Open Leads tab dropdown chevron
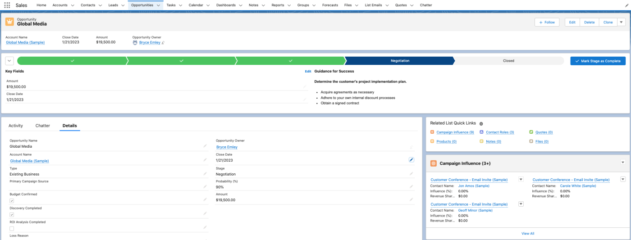Viewport: 631px width, 240px height. [x=123, y=5]
